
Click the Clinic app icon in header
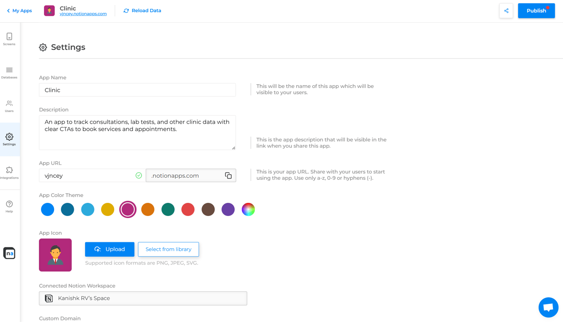(50, 11)
